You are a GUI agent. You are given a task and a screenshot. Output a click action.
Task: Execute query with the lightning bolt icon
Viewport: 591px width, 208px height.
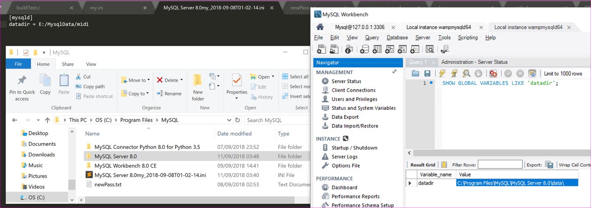click(x=442, y=74)
